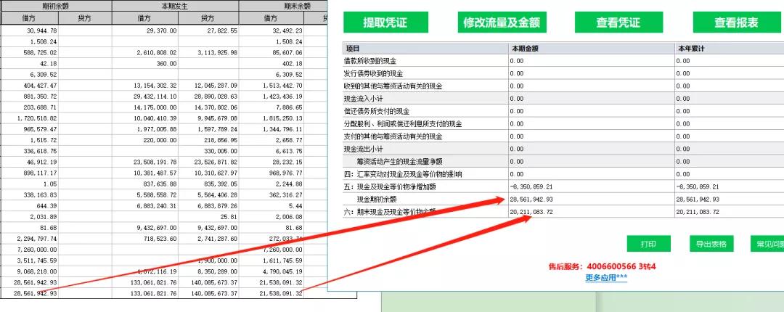Screen dimensions: 784x312
Task: Click the 本年累计 column header
Action: 729,49
